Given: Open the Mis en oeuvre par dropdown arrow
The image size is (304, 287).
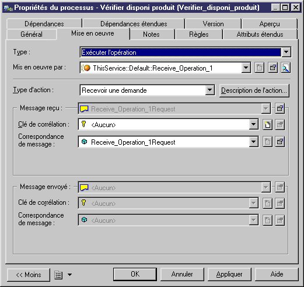Looking at the screenshot, I should (x=246, y=68).
